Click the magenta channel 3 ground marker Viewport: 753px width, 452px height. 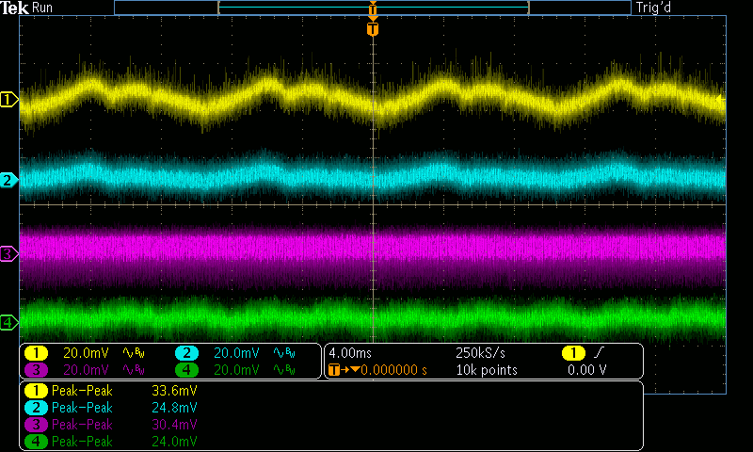click(x=9, y=253)
